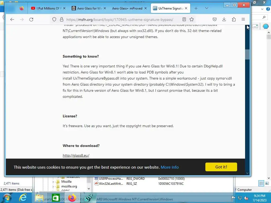
Task: Click scroll down arrow in Explorer window
Action: 269,178
